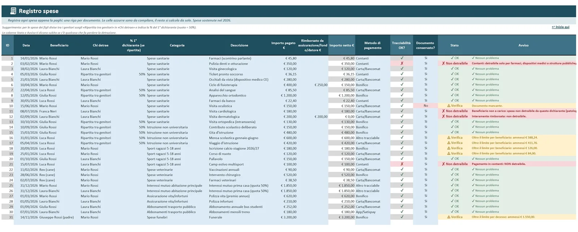Click the 'Non detraibile' status in row 2
The height and width of the screenshot is (232, 578).
[455, 63]
